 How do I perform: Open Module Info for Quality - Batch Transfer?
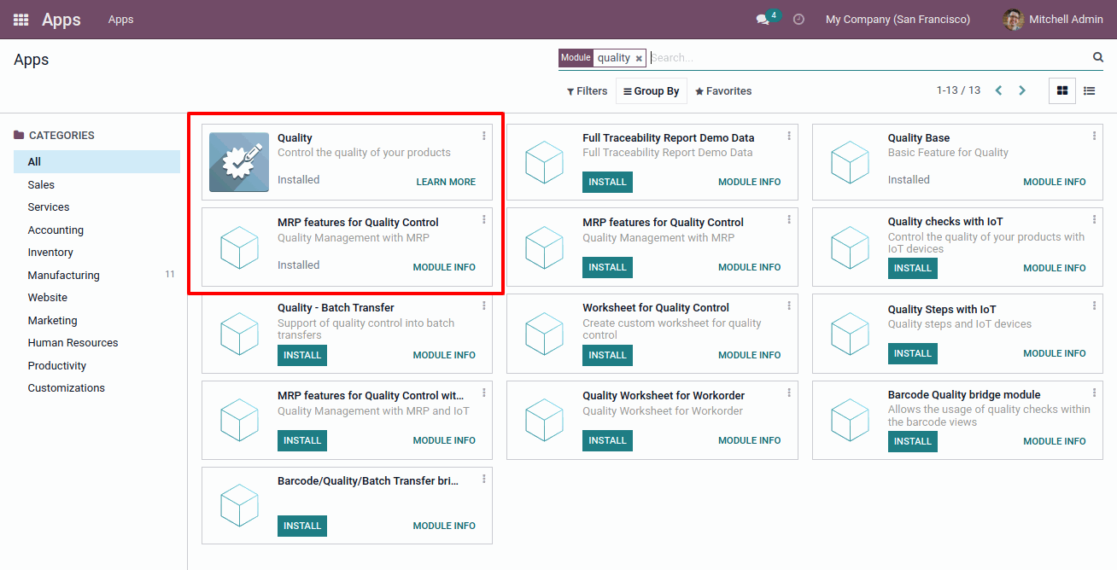[444, 355]
